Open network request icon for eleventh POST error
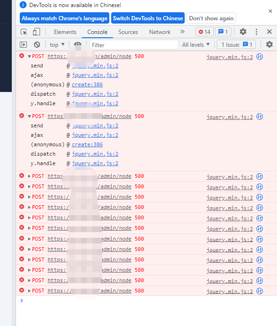The width and height of the screenshot is (277, 326). tap(260, 260)
